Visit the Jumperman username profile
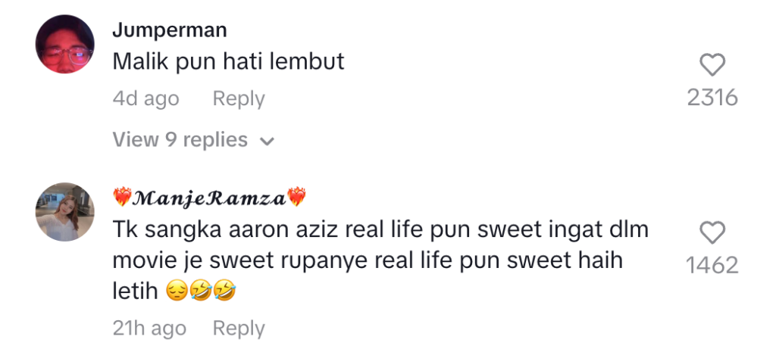Image resolution: width=776 pixels, height=346 pixels. [170, 30]
